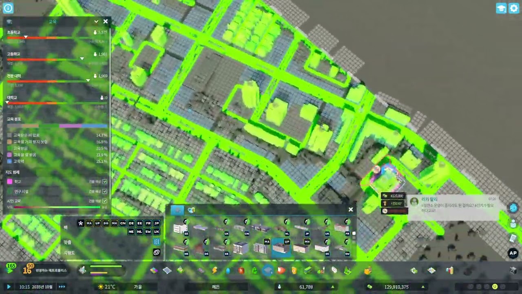This screenshot has height=294, width=522.
Task: Toggle the CN pack filter tag
Action: (x=123, y=223)
